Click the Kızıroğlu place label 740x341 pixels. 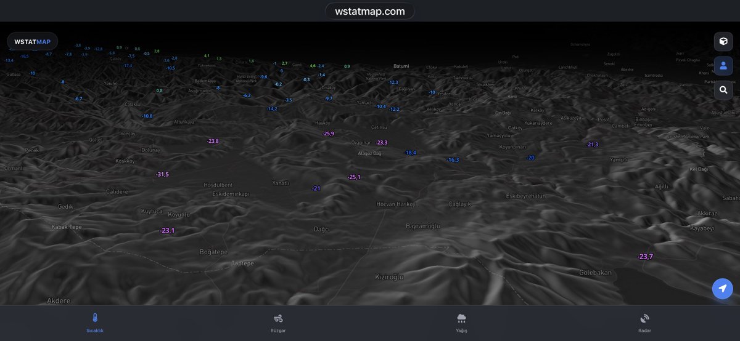pos(389,278)
